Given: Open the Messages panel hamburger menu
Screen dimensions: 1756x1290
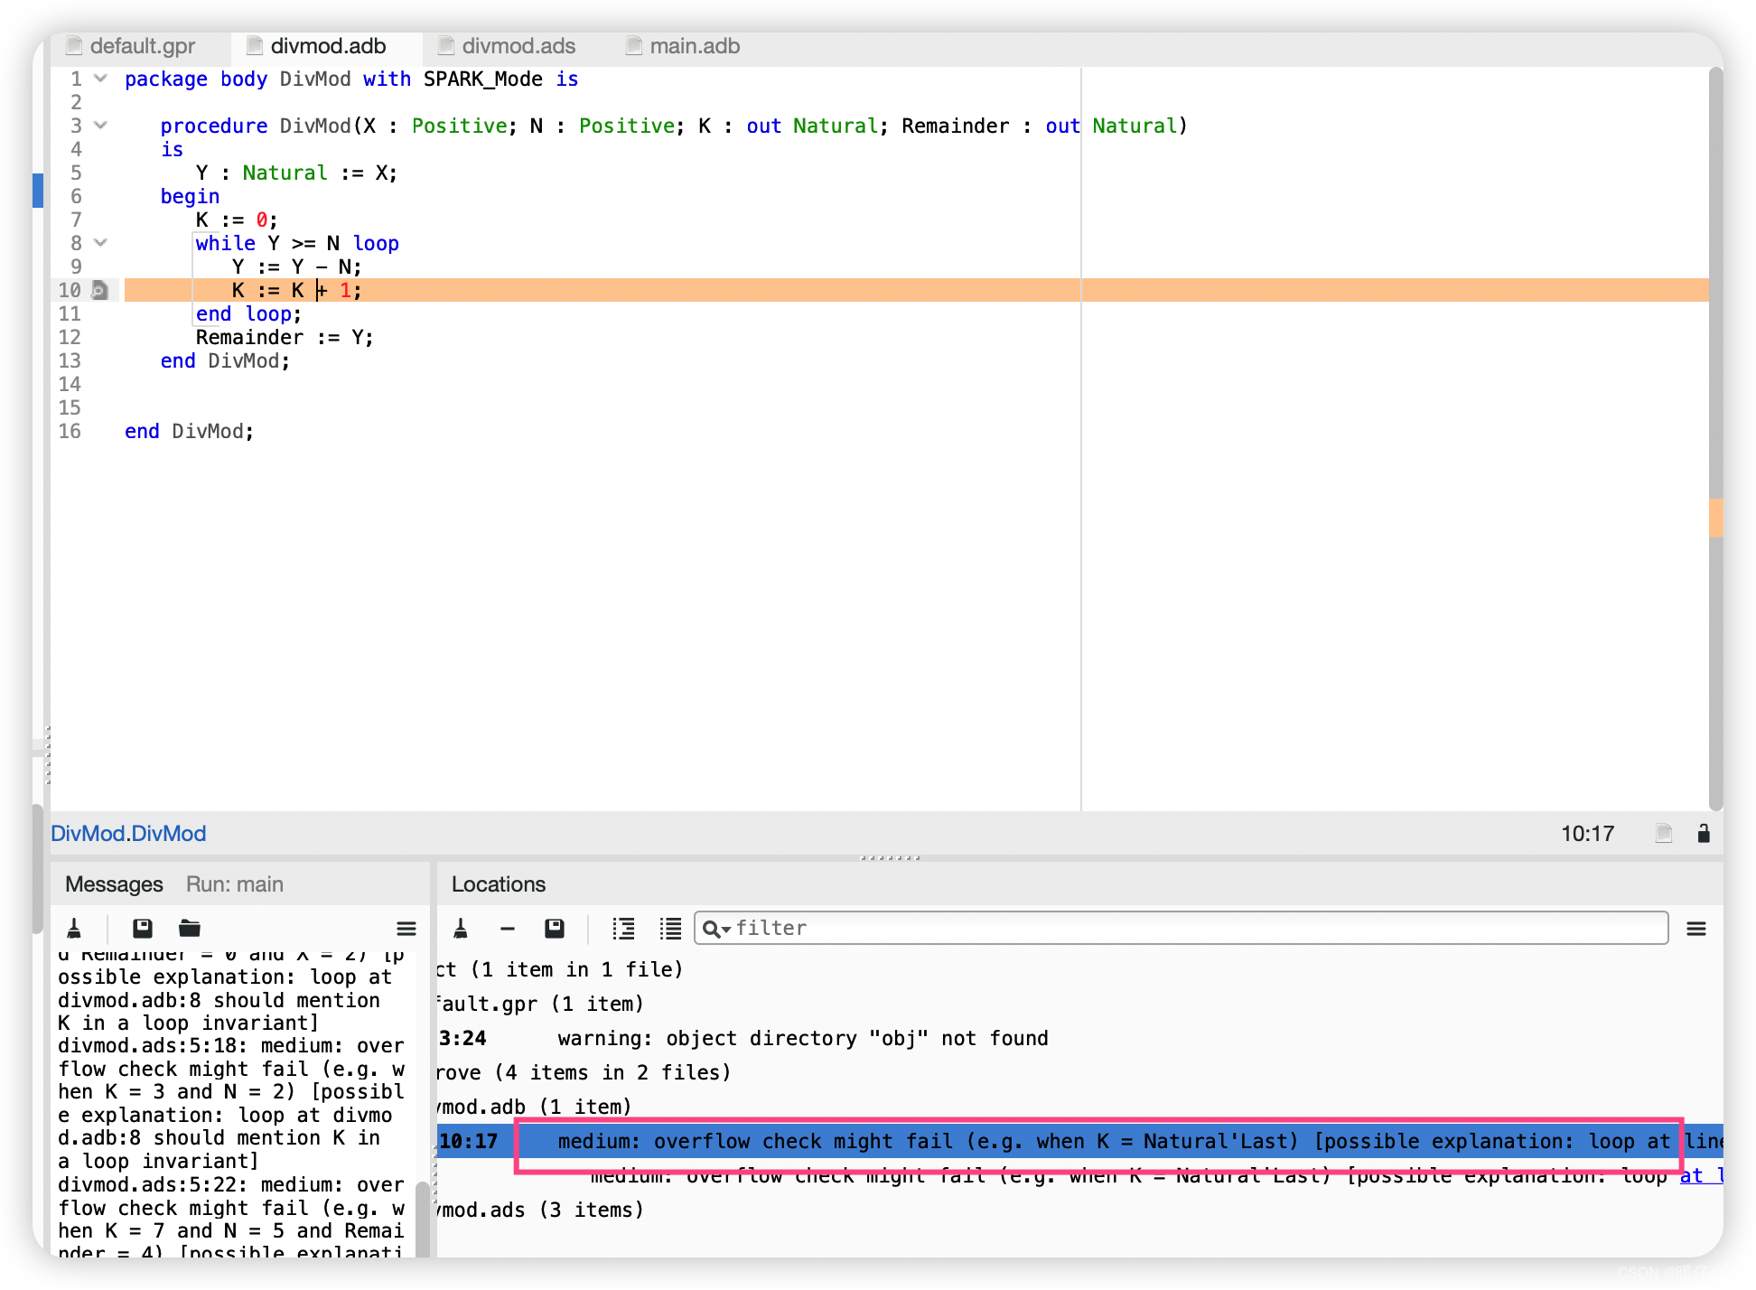Looking at the screenshot, I should pyautogui.click(x=406, y=928).
